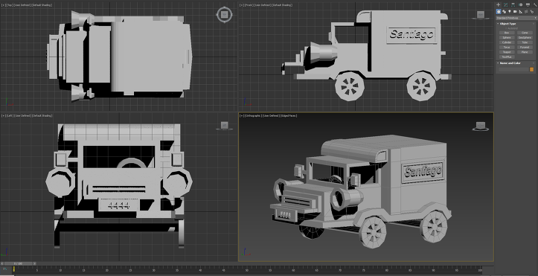The width and height of the screenshot is (538, 276).
Task: Step time slider forward with right arrow
Action: pyautogui.click(x=34, y=263)
